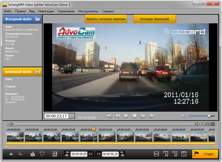
Task: Save all fragments icon
Action: click(175, 154)
